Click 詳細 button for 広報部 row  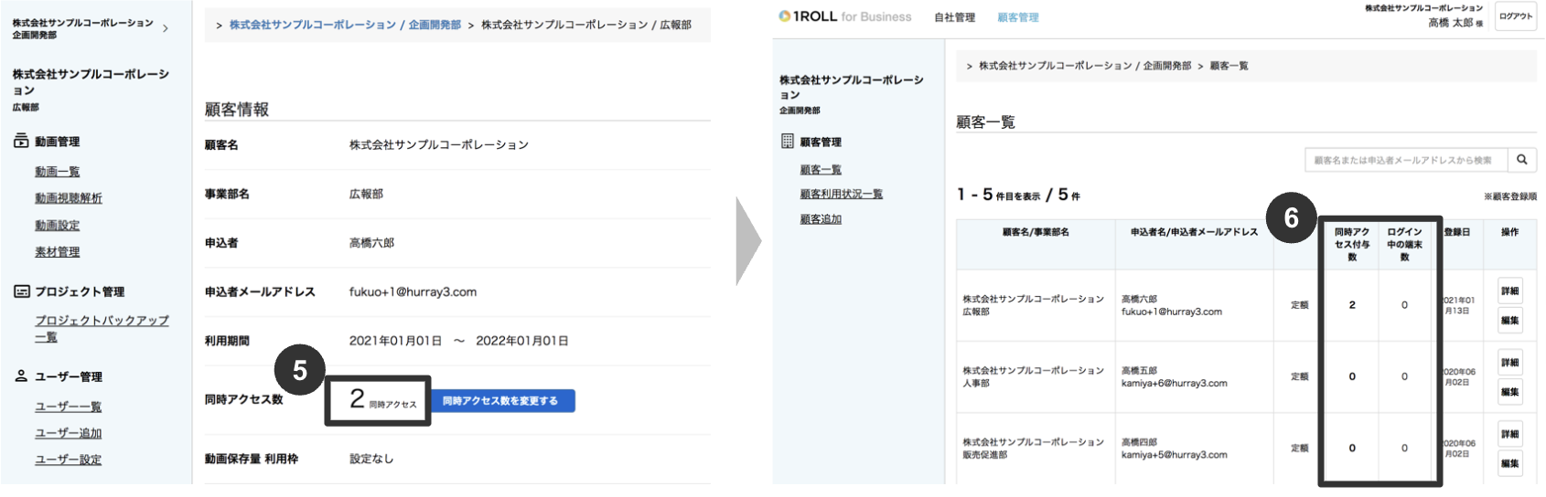[x=1509, y=291]
